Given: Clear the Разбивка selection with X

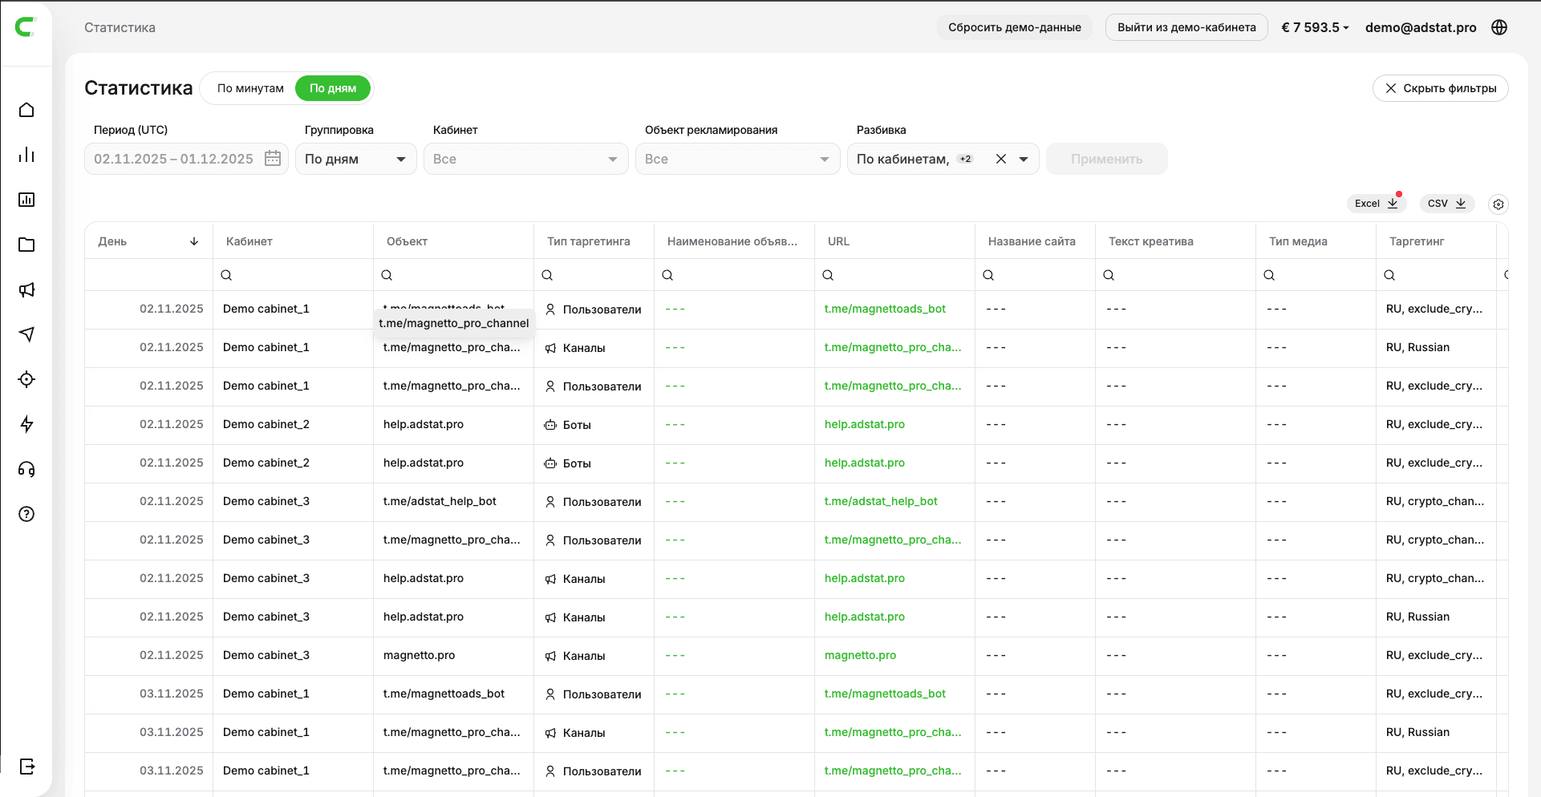Looking at the screenshot, I should [1000, 159].
